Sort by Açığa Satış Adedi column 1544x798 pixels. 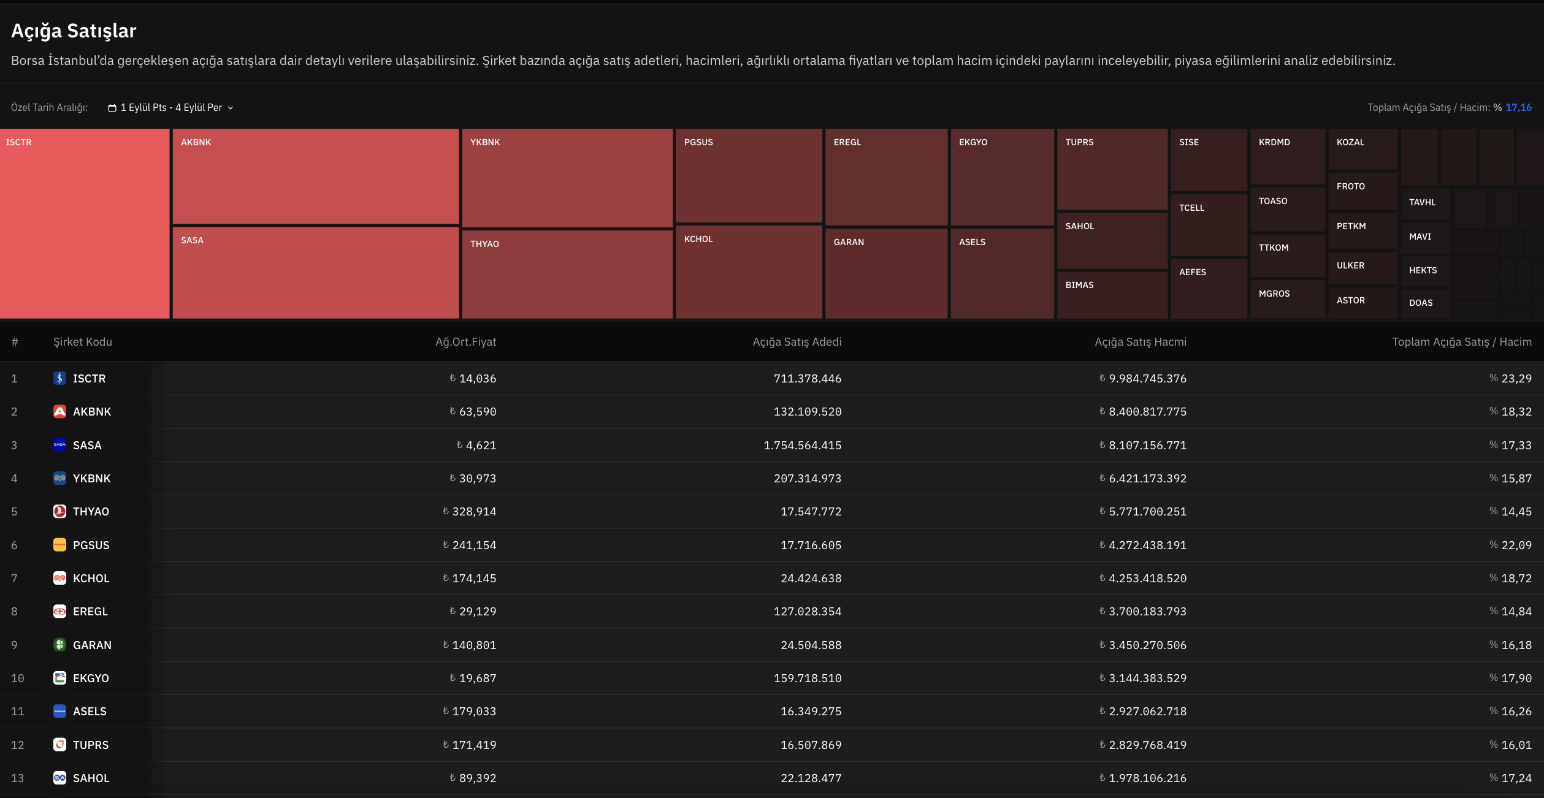tap(797, 342)
